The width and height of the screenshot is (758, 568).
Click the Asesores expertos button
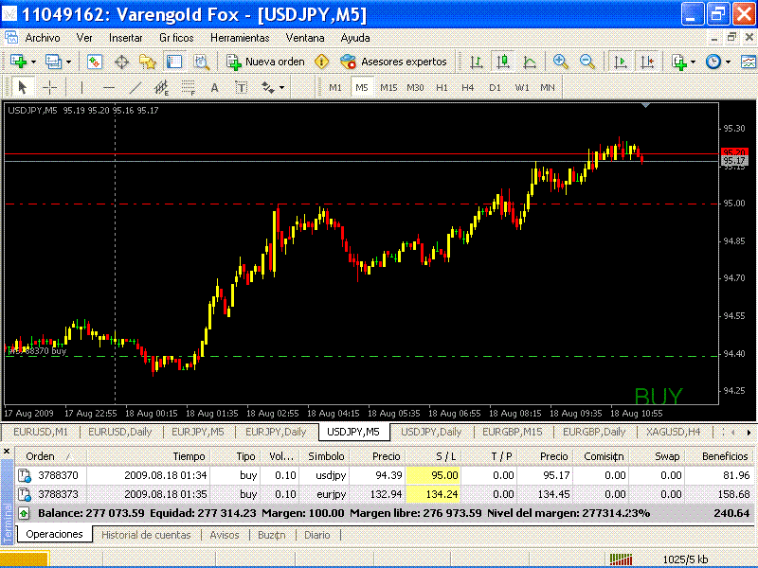[393, 62]
